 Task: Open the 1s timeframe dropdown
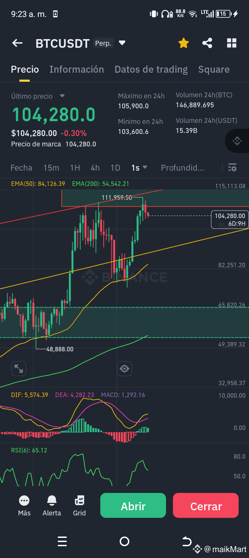[x=139, y=168]
